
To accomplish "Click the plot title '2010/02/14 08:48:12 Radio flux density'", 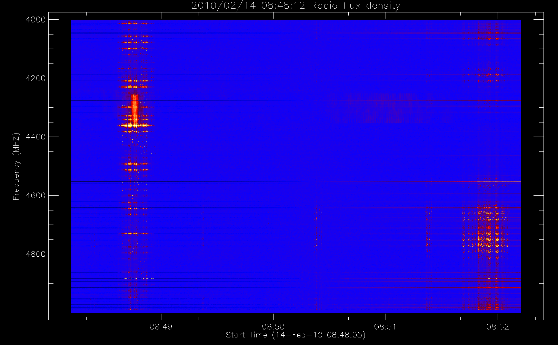I will [x=296, y=6].
